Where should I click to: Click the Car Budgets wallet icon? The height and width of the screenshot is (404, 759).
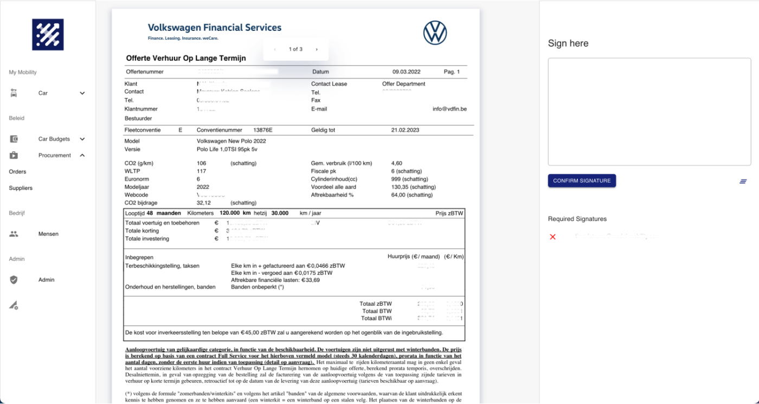pyautogui.click(x=14, y=139)
